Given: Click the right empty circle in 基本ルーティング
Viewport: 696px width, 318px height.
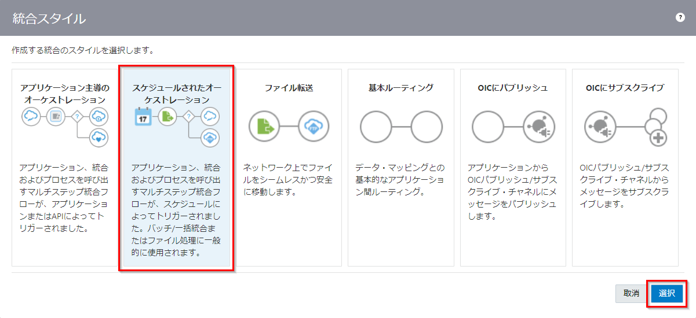Looking at the screenshot, I should pyautogui.click(x=426, y=127).
